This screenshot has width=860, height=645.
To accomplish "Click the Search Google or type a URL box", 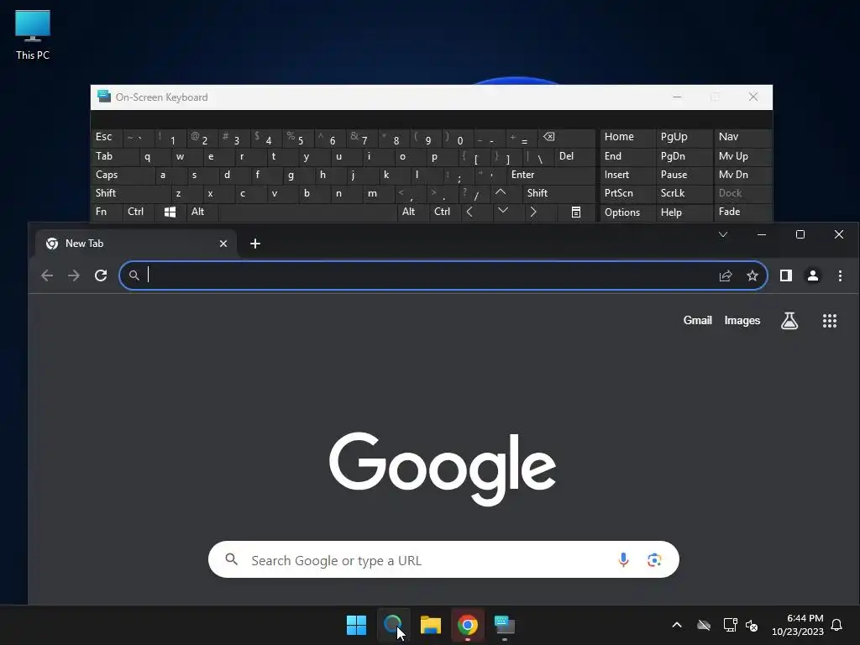I will pos(443,559).
